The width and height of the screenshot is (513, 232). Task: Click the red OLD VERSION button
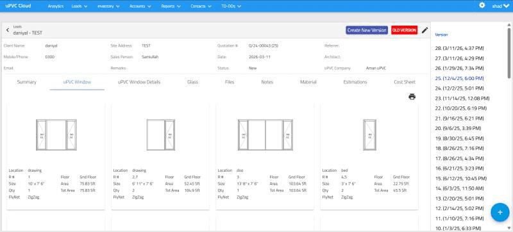coord(405,30)
